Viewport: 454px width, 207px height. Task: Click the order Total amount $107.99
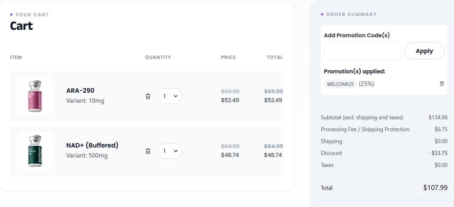[x=435, y=188]
